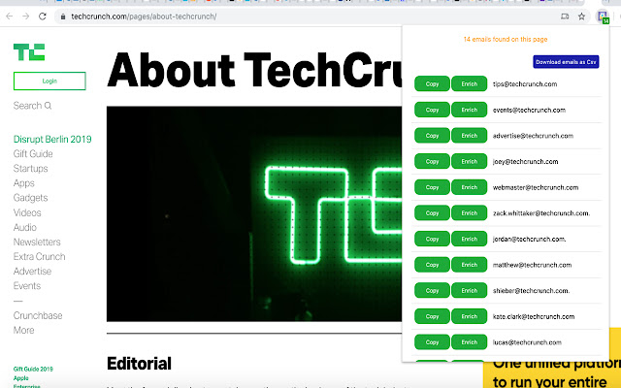The width and height of the screenshot is (621, 388).
Task: Copy jordan@techcrunch.com email
Action: tap(432, 239)
